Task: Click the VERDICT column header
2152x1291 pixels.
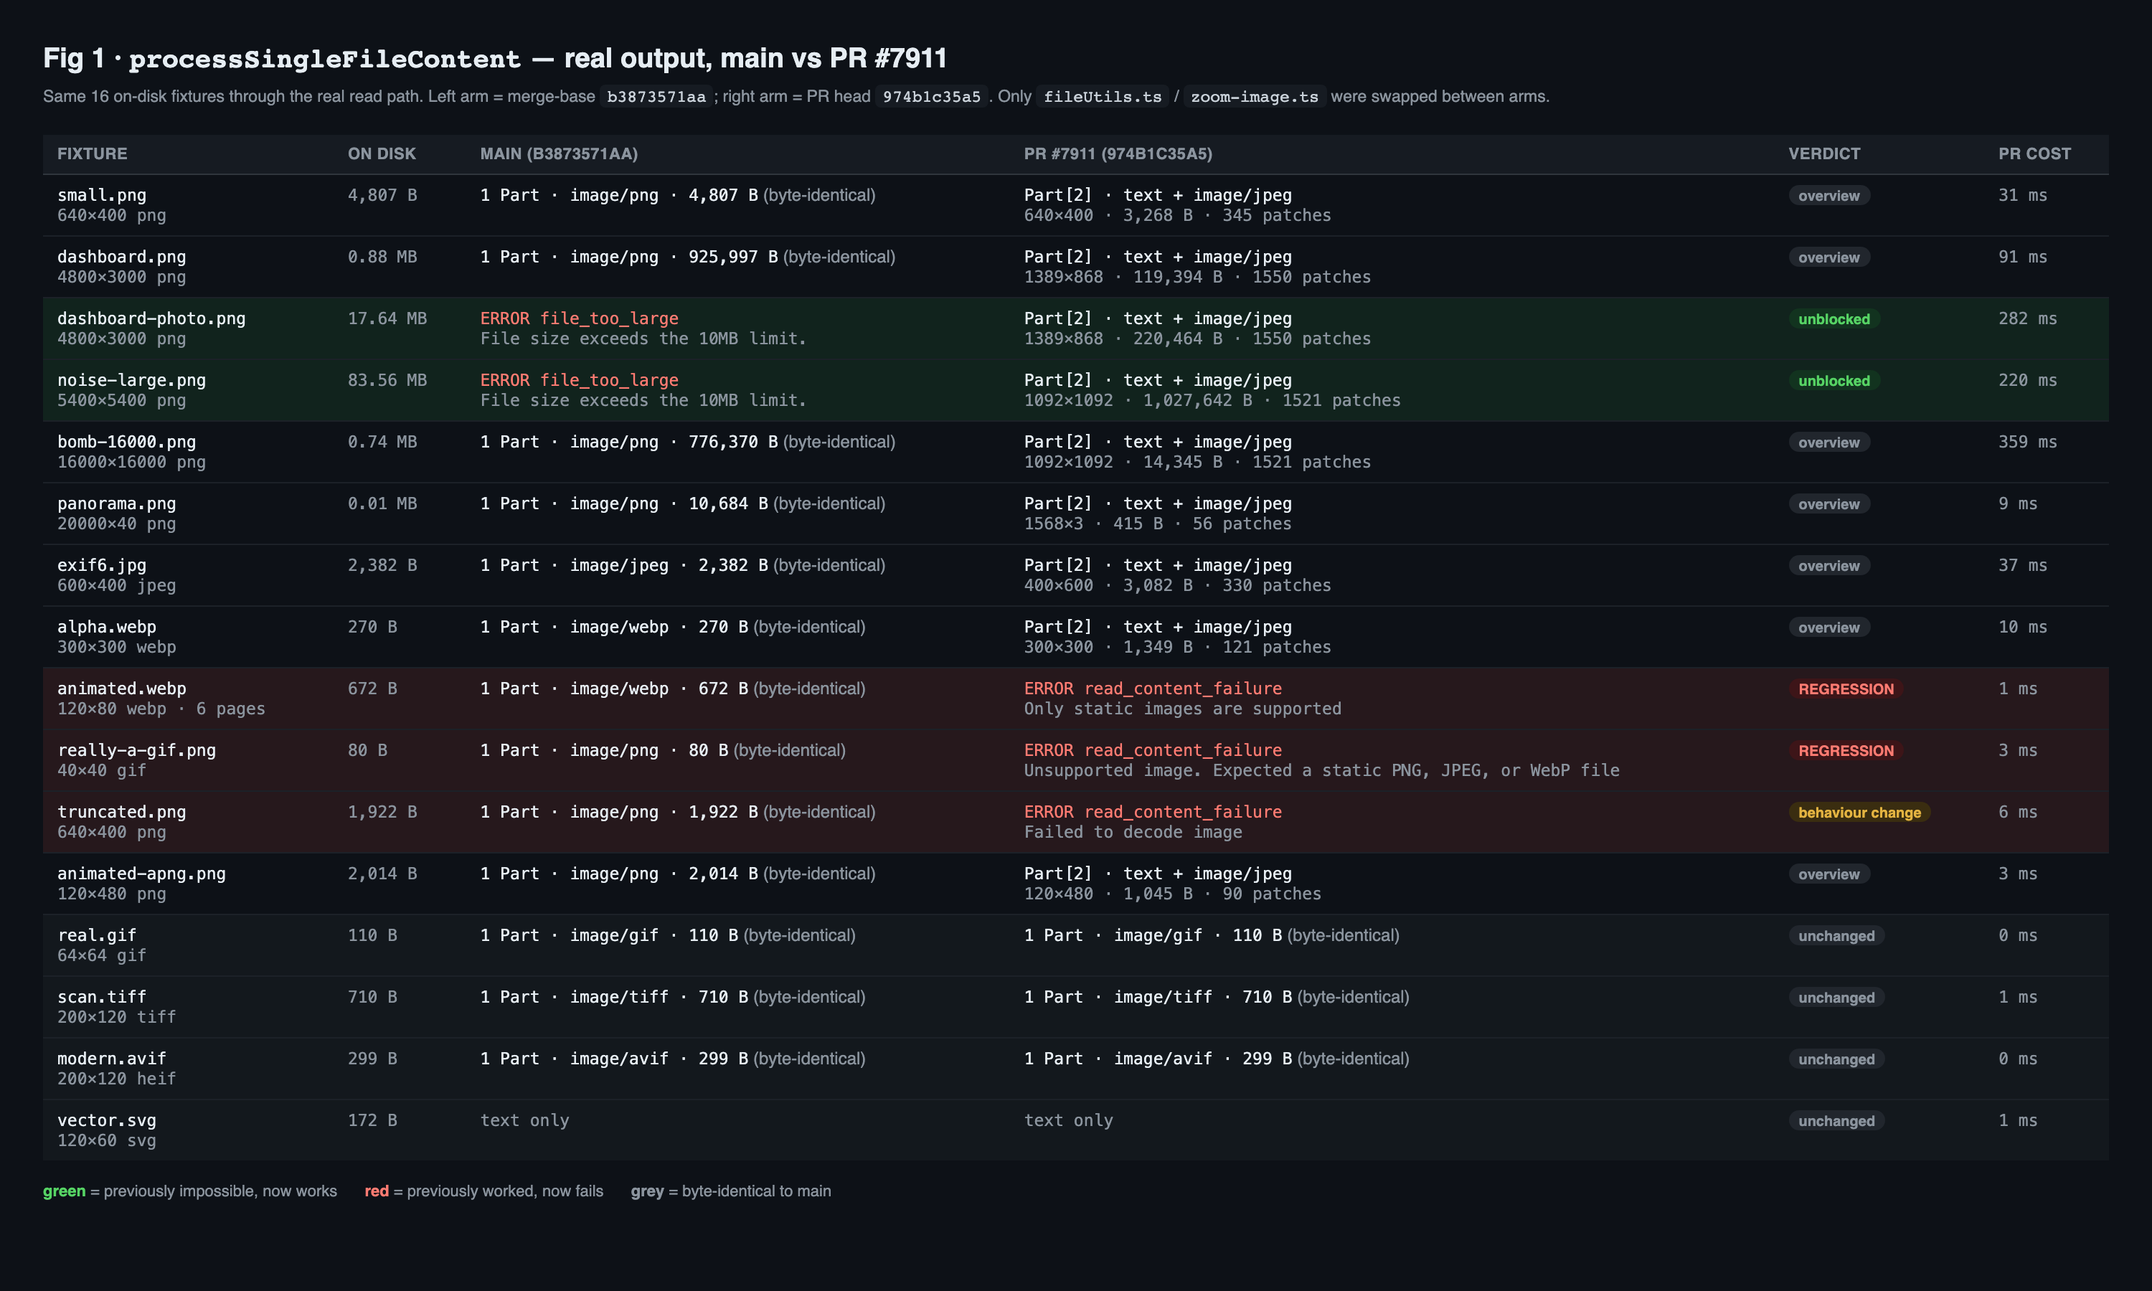Action: point(1824,154)
